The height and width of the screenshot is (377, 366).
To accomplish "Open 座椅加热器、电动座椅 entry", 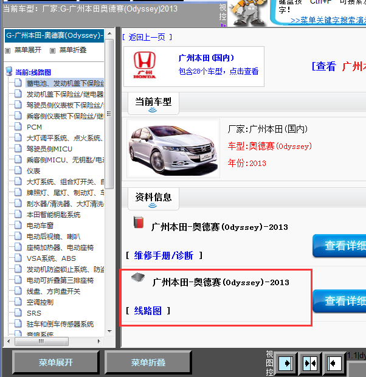I will [x=60, y=247].
